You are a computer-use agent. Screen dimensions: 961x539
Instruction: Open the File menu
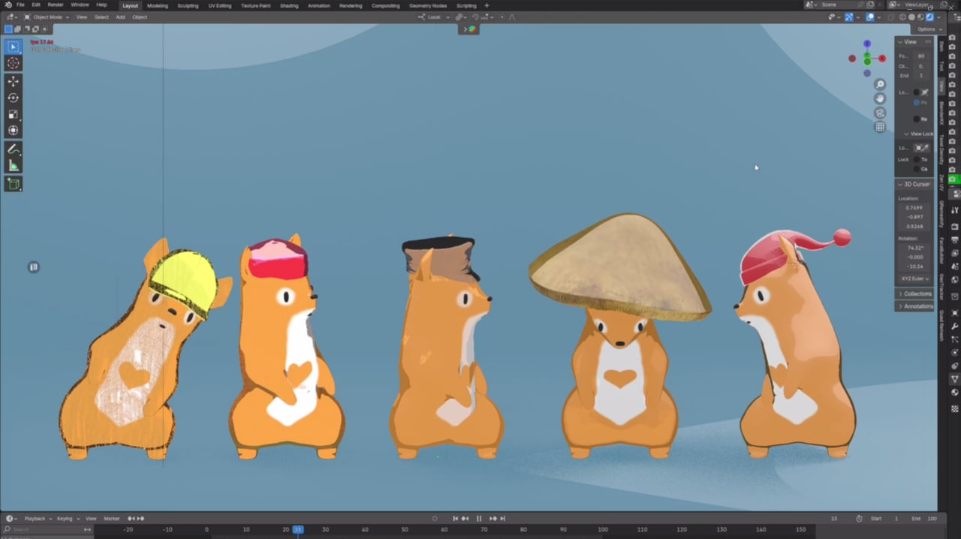coord(20,5)
